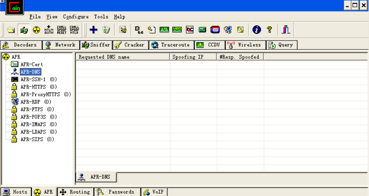
Task: Switch to the Wireless tab
Action: [245, 45]
